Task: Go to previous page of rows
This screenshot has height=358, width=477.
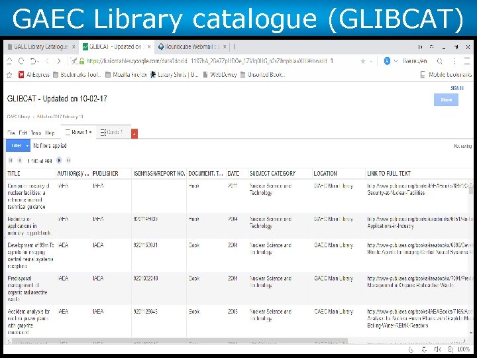Action: pyautogui.click(x=20, y=160)
